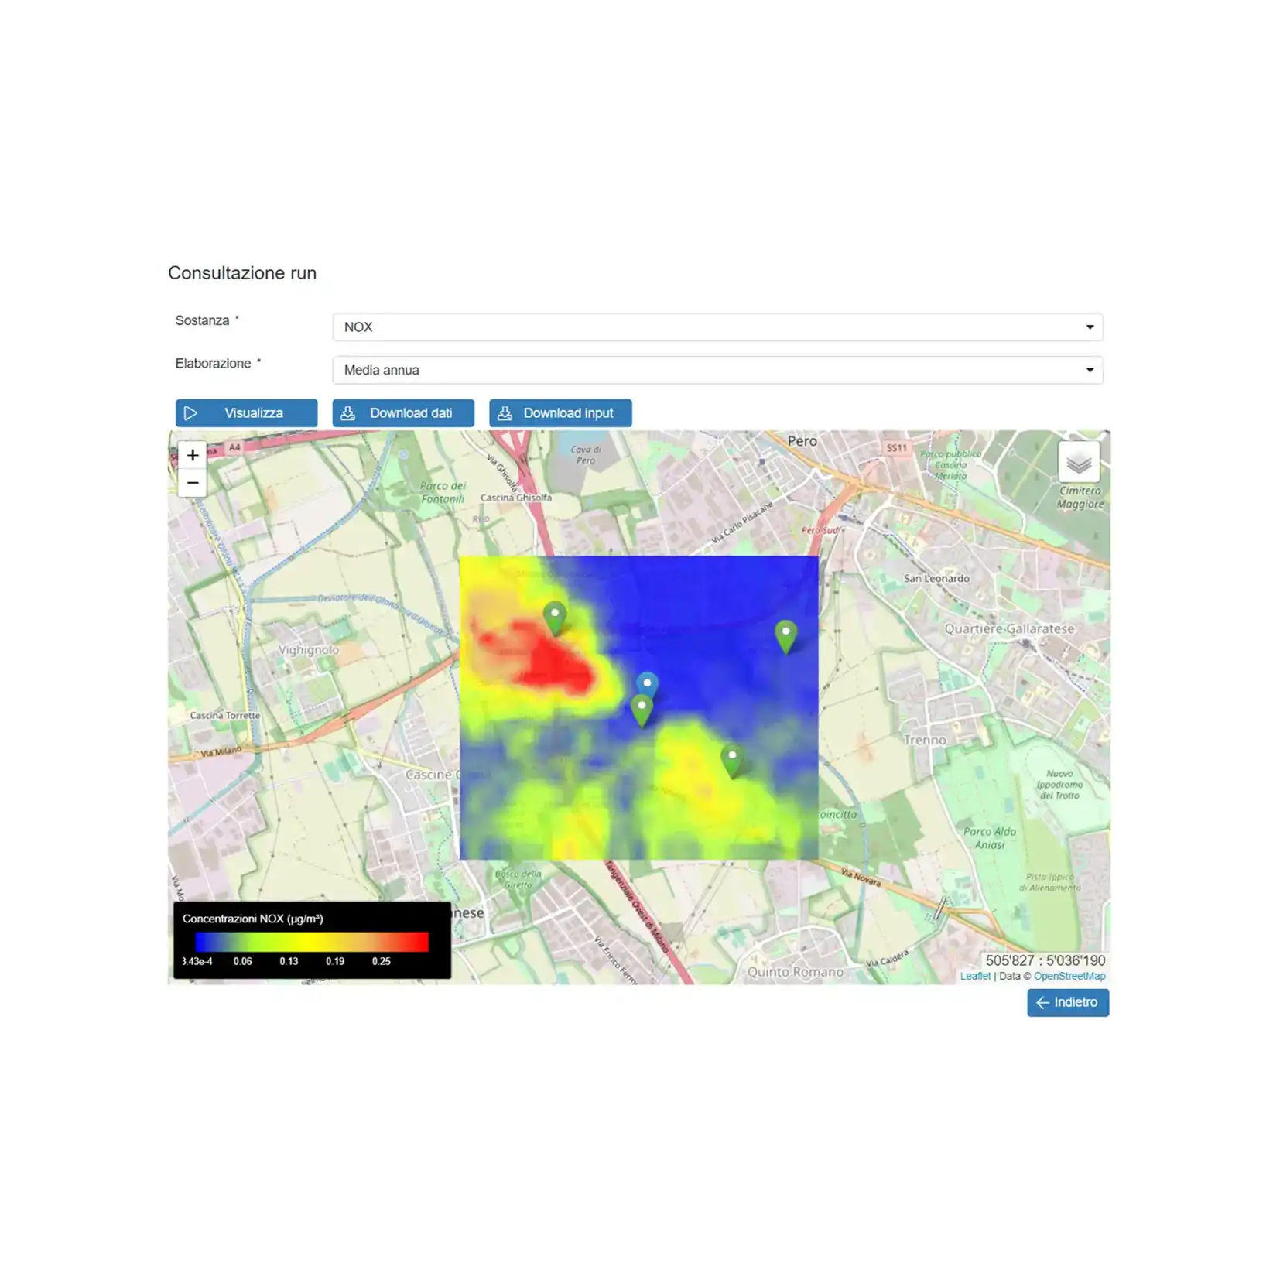
Task: Click the Parco dei Fontanili map label
Action: click(x=443, y=492)
